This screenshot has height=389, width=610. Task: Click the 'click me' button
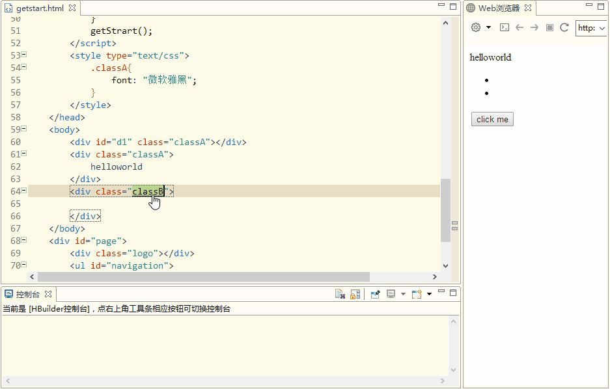pyautogui.click(x=492, y=119)
